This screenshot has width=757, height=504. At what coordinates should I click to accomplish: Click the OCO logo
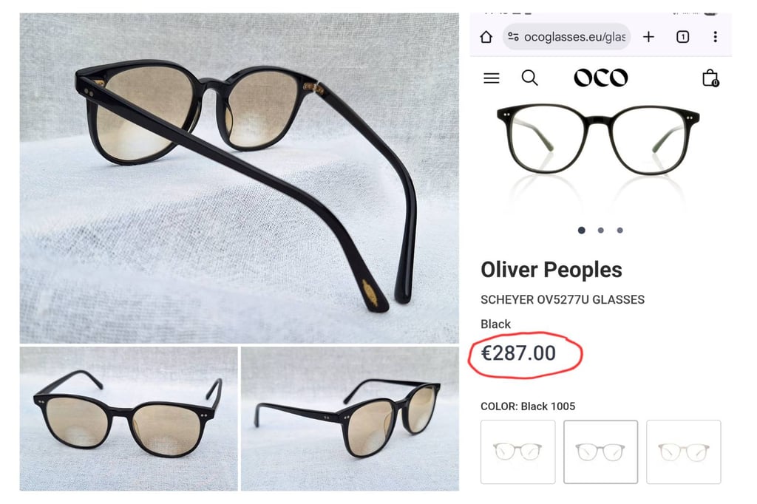[x=600, y=78]
